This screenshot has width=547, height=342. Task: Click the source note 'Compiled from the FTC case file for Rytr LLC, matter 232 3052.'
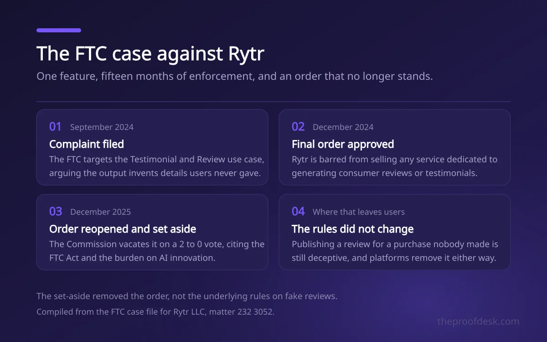155,312
